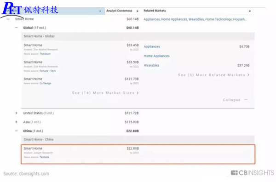Open the Home Appliances related market link
Viewport: 276px width, 182px height.
pyautogui.click(x=156, y=56)
